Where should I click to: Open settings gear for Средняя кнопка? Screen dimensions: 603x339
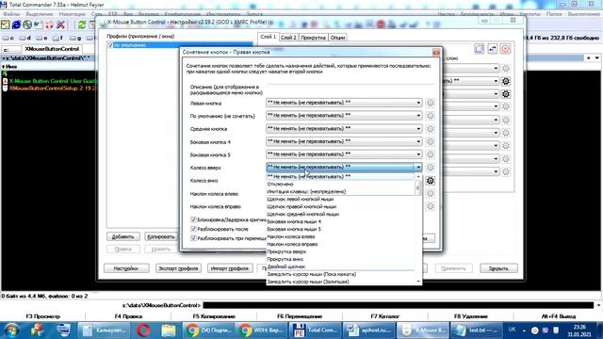point(431,129)
